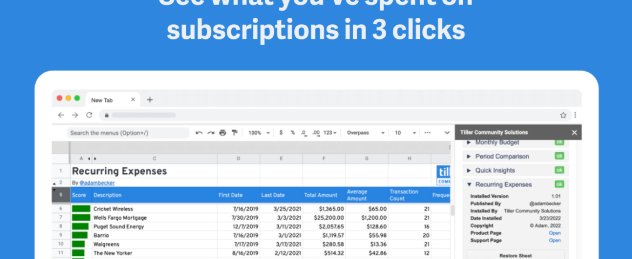
Task: Close the New Tab browser tab
Action: click(133, 99)
